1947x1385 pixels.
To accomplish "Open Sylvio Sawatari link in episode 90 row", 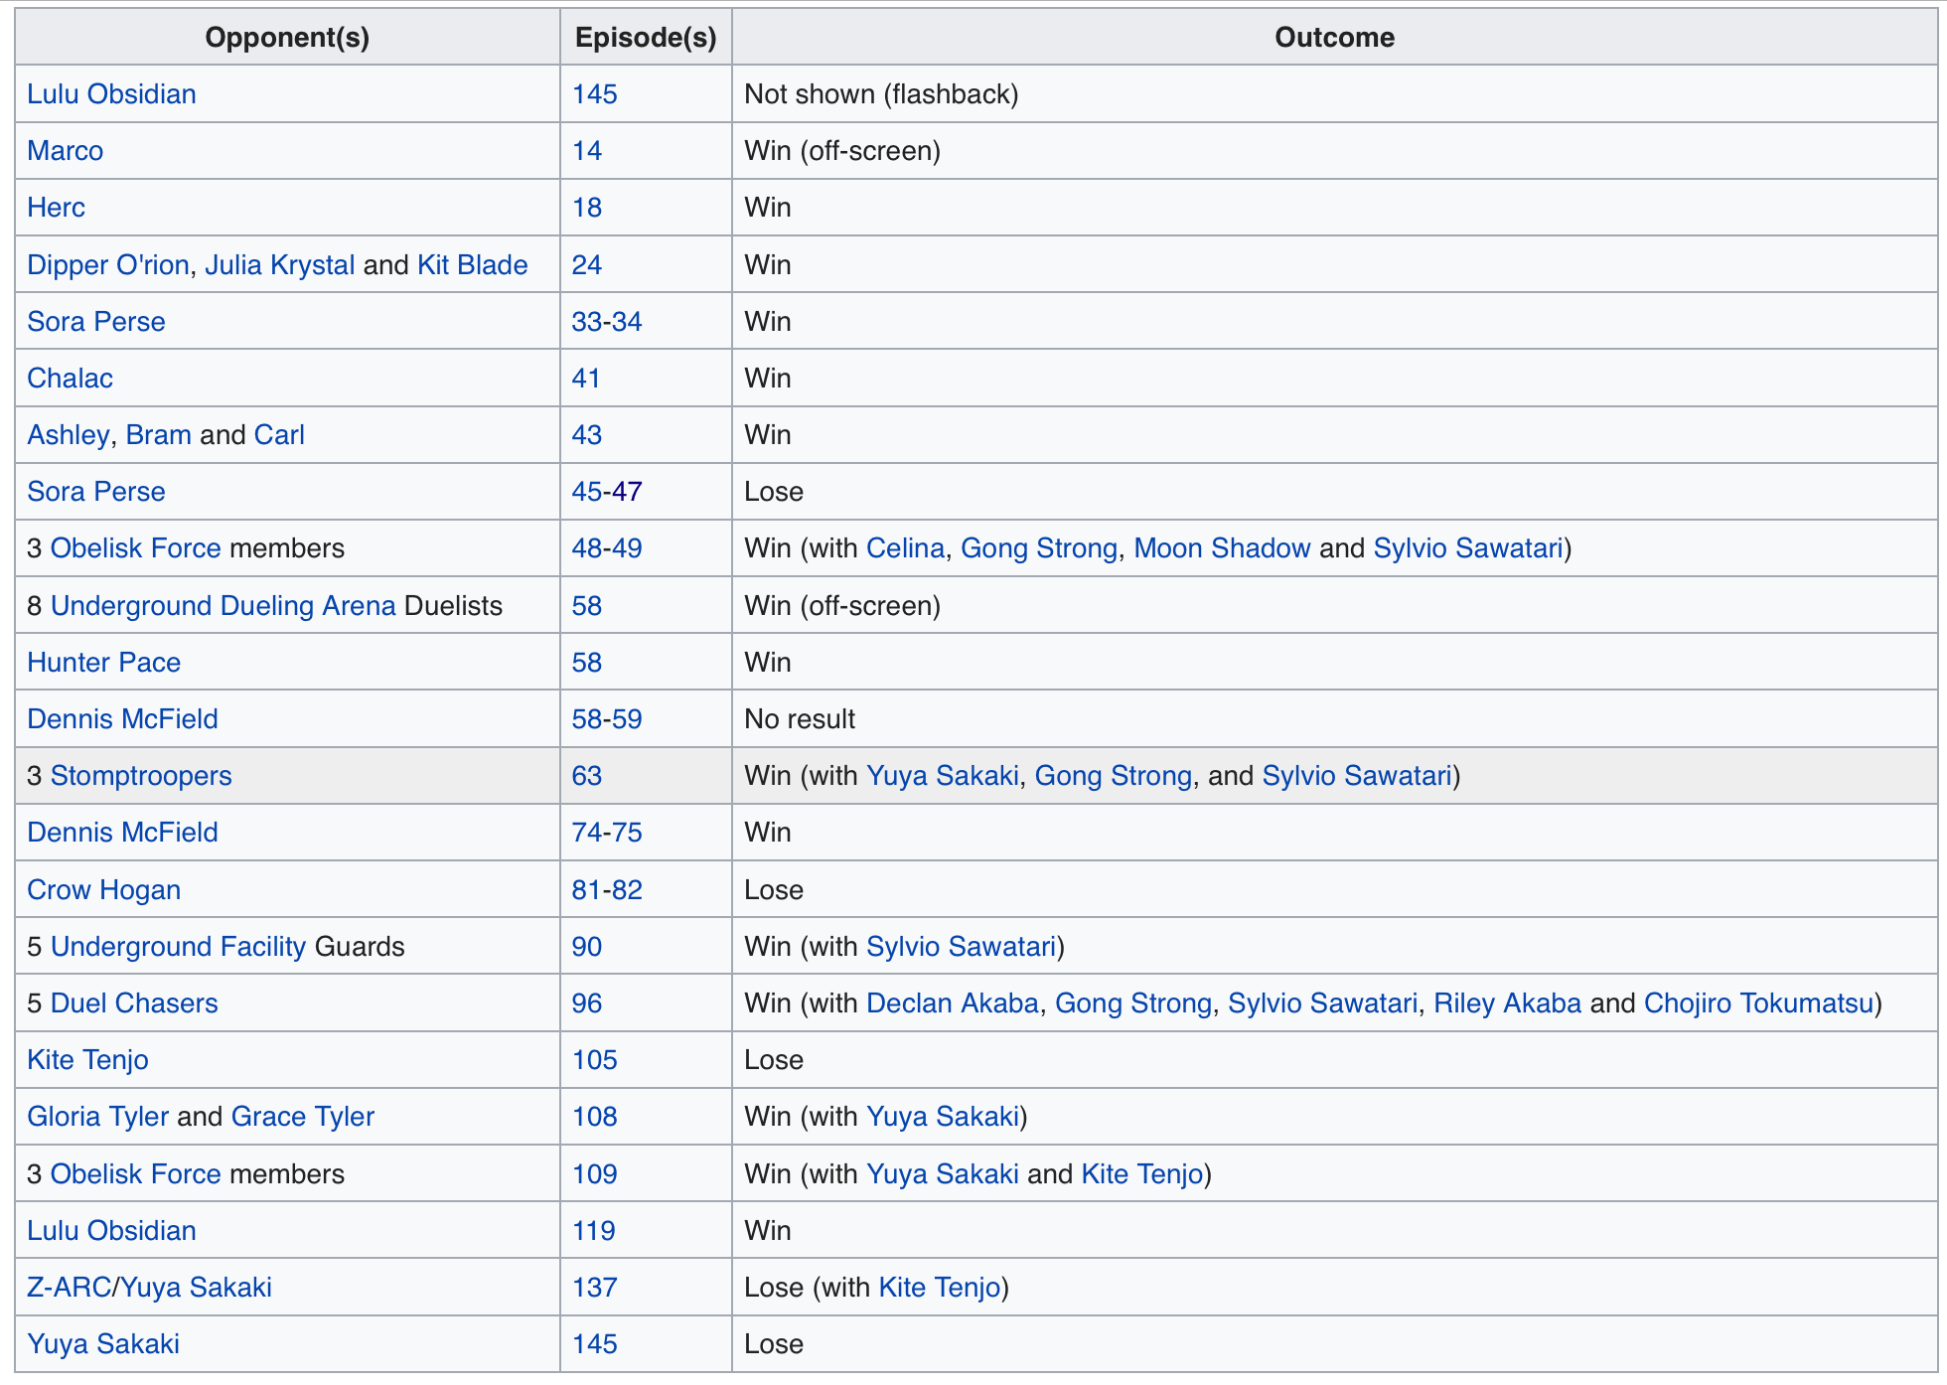I will (961, 947).
